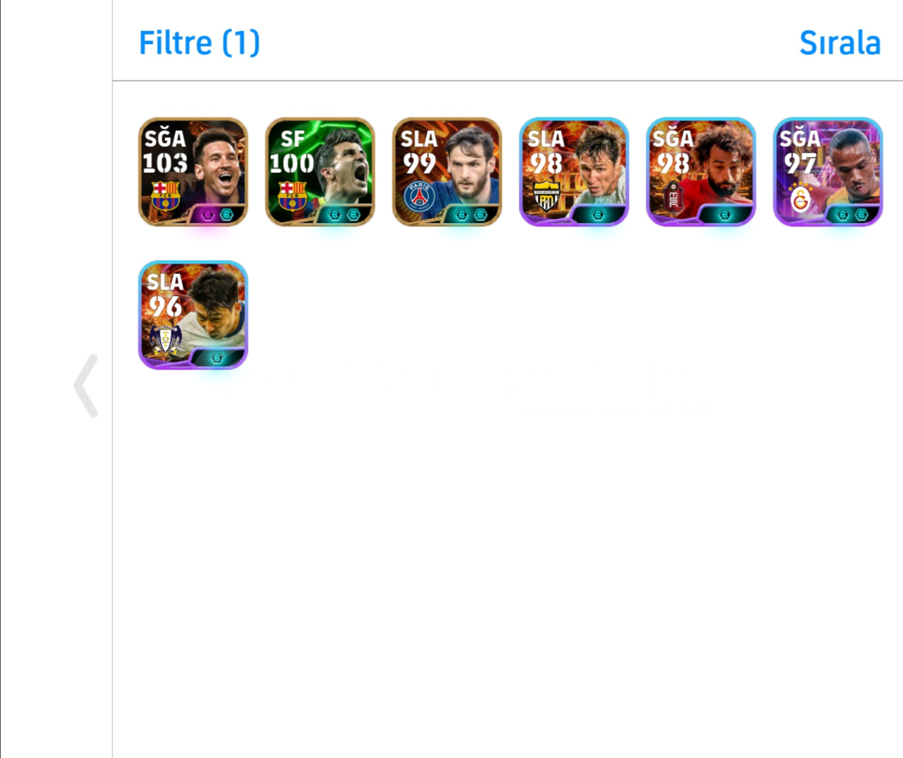Select the SLA 96 player card
903x758 pixels.
(193, 315)
